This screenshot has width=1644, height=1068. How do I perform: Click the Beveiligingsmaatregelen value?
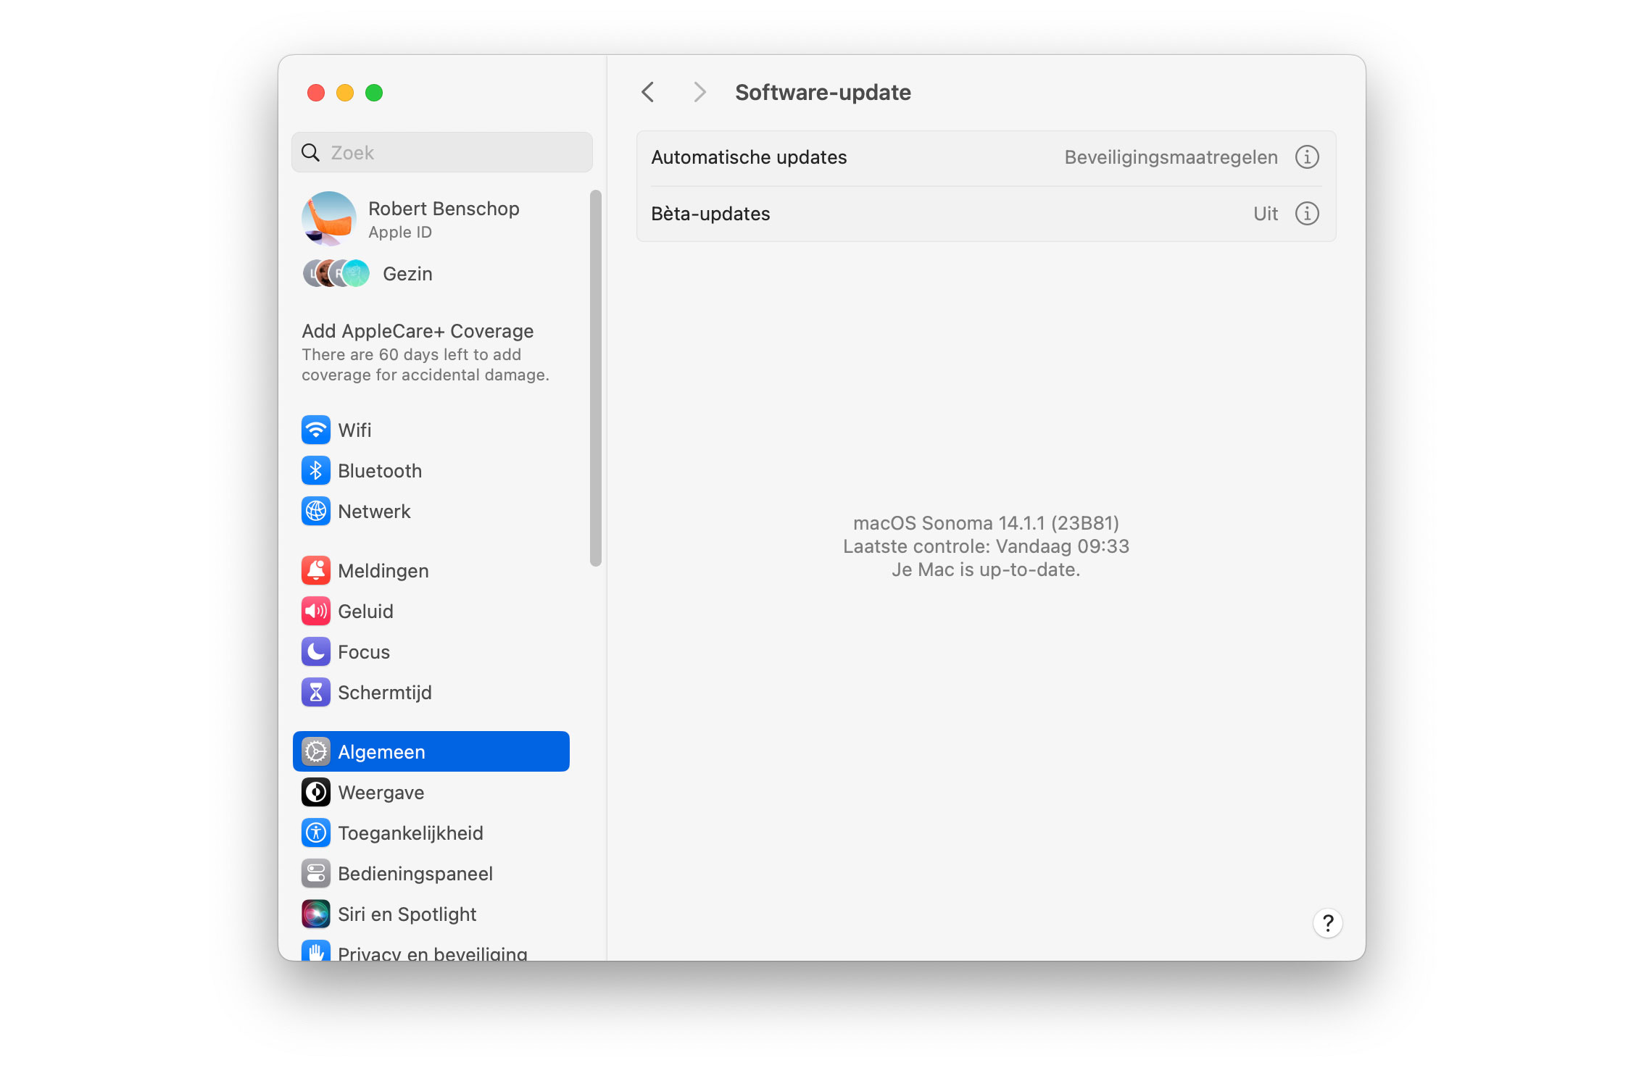pos(1171,157)
